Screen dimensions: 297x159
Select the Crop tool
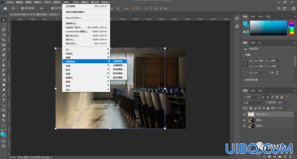(x=4, y=40)
